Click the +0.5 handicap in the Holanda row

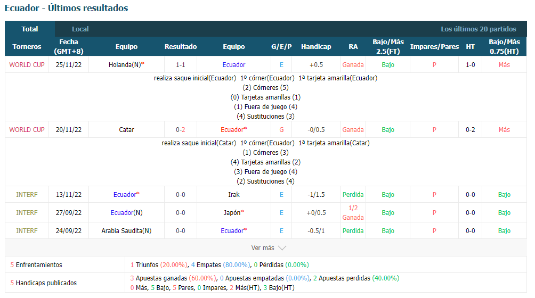tap(316, 65)
